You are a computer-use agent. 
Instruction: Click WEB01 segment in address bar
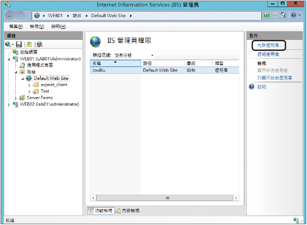(x=55, y=16)
